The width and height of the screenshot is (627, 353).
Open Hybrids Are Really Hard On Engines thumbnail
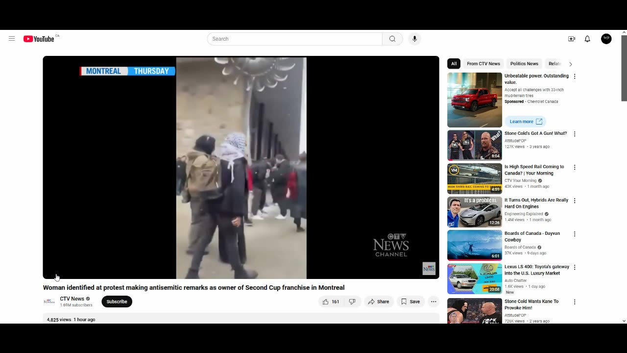coord(475,212)
